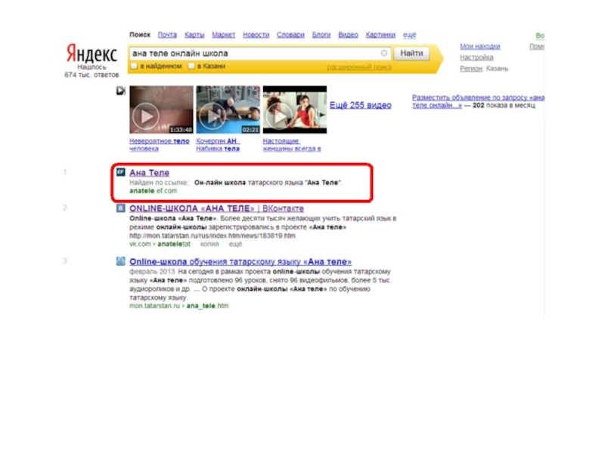Open the Карты tab
This screenshot has width=605, height=453.
pos(194,35)
